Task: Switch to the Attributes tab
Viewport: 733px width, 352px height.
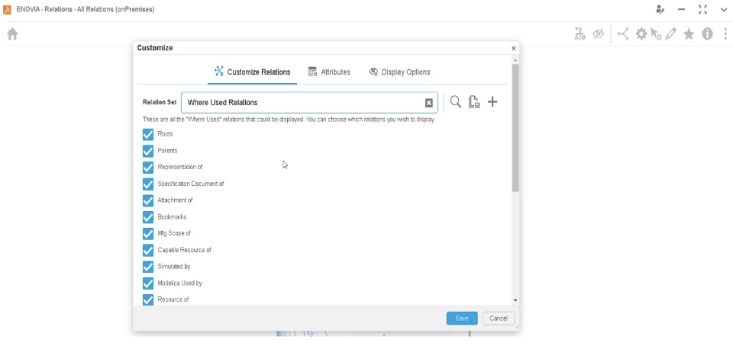Action: (x=329, y=72)
